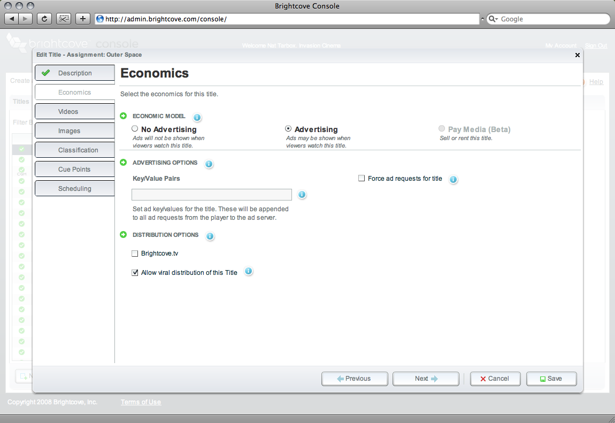Click the Previous button
Screen dimensions: 615x423
[x=355, y=379]
